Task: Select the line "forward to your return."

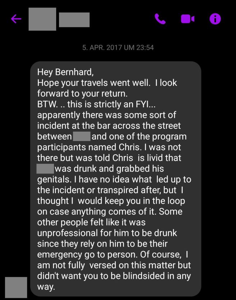Action: click(x=82, y=93)
